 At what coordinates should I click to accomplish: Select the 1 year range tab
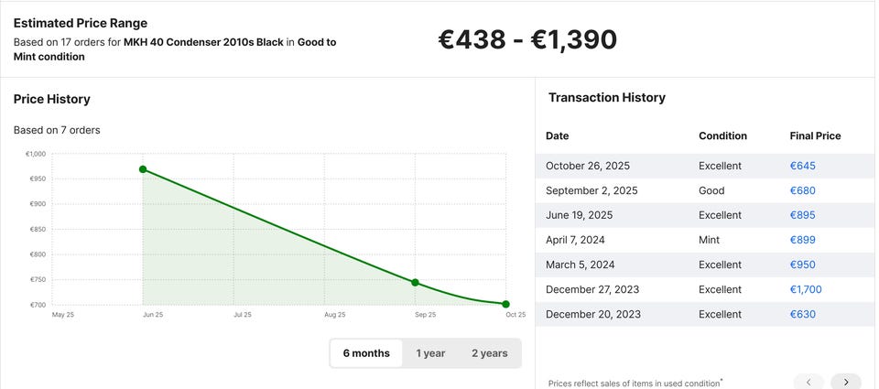[x=430, y=353]
